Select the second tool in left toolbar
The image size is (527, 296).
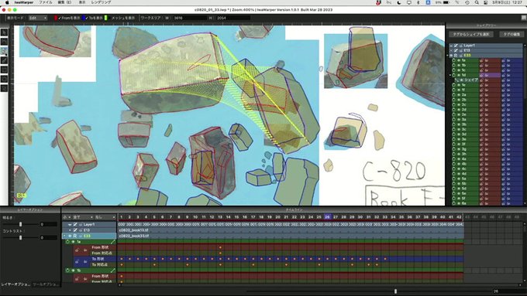click(4, 42)
